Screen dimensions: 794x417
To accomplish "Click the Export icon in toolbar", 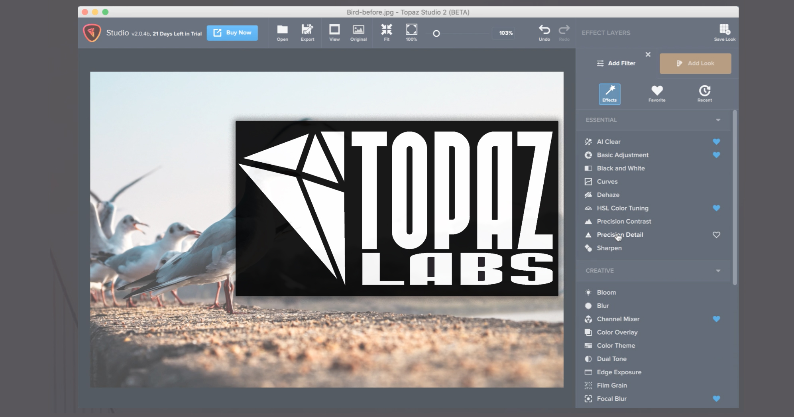I will 307,33.
